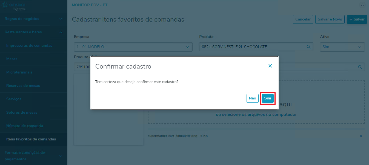Click the selecione os arquivos no computador link
The height and width of the screenshot is (165, 369).
(256, 114)
